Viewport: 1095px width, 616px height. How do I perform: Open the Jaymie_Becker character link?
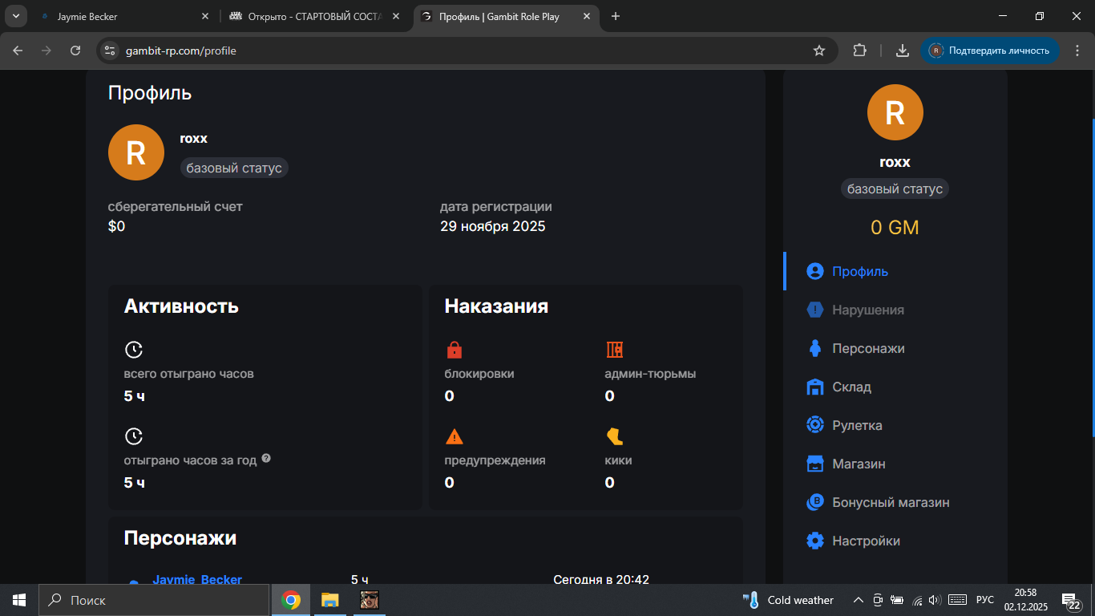tap(197, 579)
